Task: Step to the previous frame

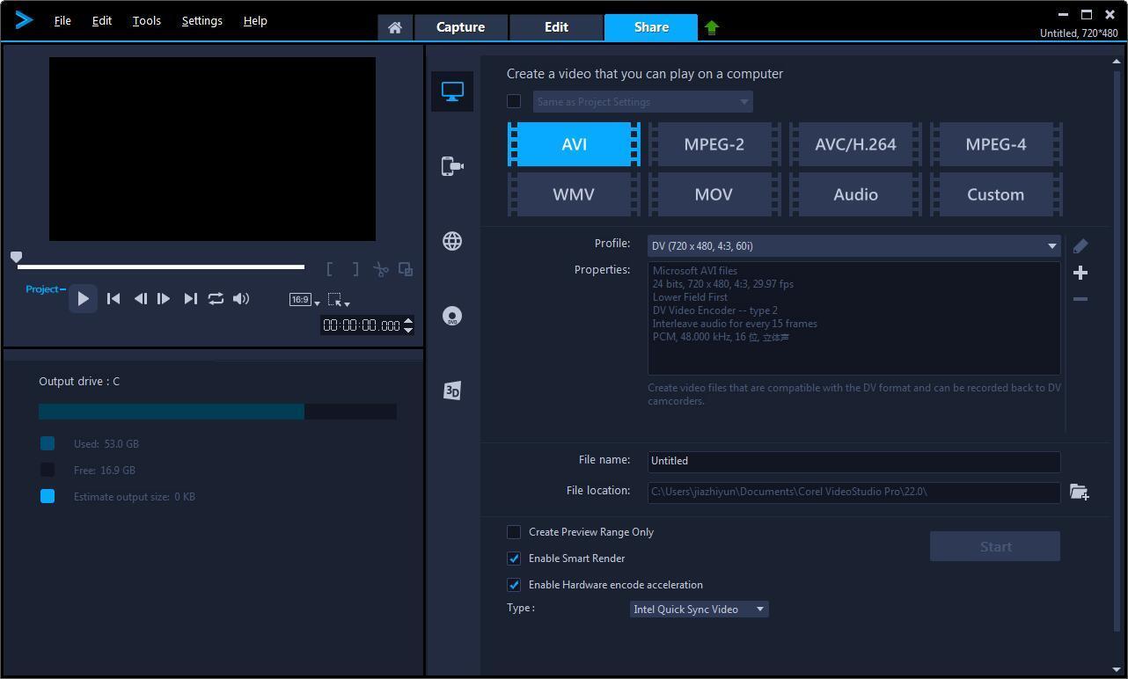Action: pos(140,299)
